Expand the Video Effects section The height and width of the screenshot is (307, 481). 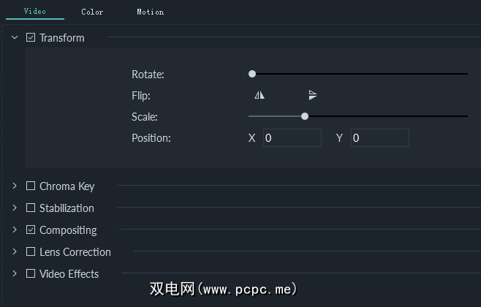(x=15, y=274)
